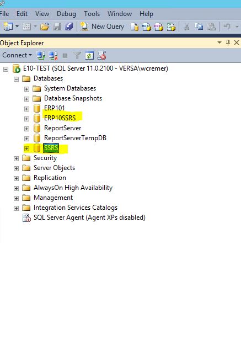
Task: Click the Open File folder icon
Action: [x=45, y=26]
